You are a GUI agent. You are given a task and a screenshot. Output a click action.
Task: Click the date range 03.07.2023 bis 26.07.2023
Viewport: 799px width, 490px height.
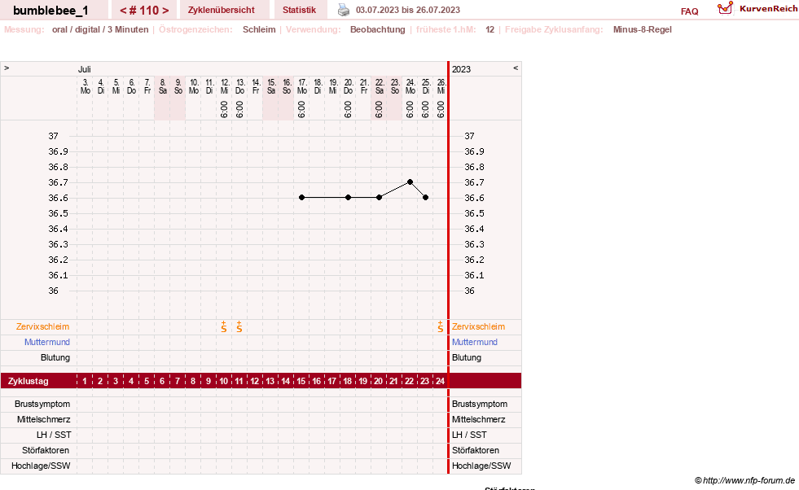click(408, 11)
